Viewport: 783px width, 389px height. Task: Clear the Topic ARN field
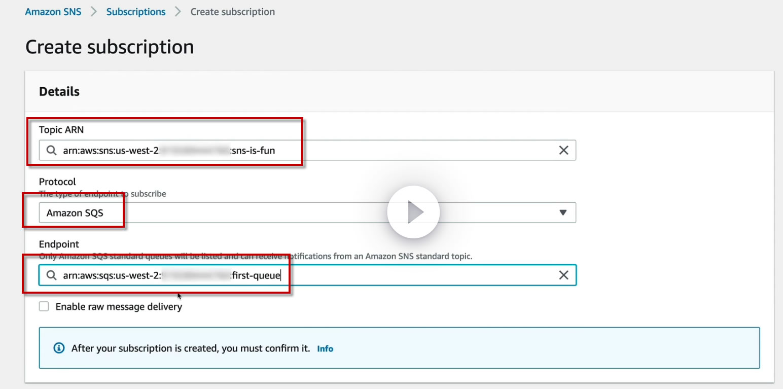tap(563, 150)
